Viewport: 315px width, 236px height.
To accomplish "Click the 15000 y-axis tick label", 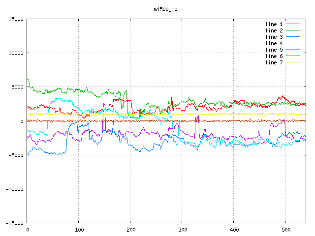I will 16,19.
